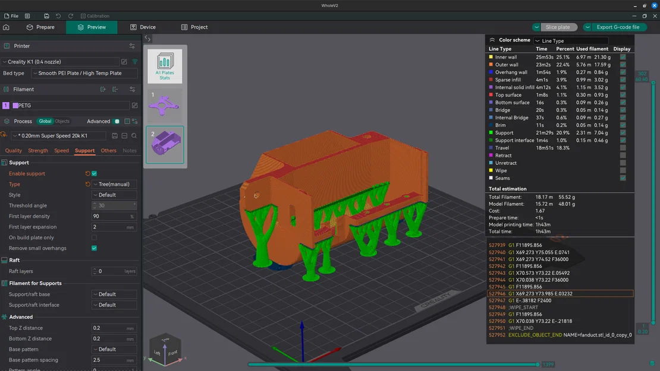Go to the home screen icon
This screenshot has width=660, height=371.
[6, 27]
